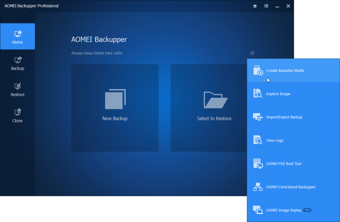The height and width of the screenshot is (222, 340).
Task: Click the Select to Restore tile
Action: pyautogui.click(x=209, y=108)
